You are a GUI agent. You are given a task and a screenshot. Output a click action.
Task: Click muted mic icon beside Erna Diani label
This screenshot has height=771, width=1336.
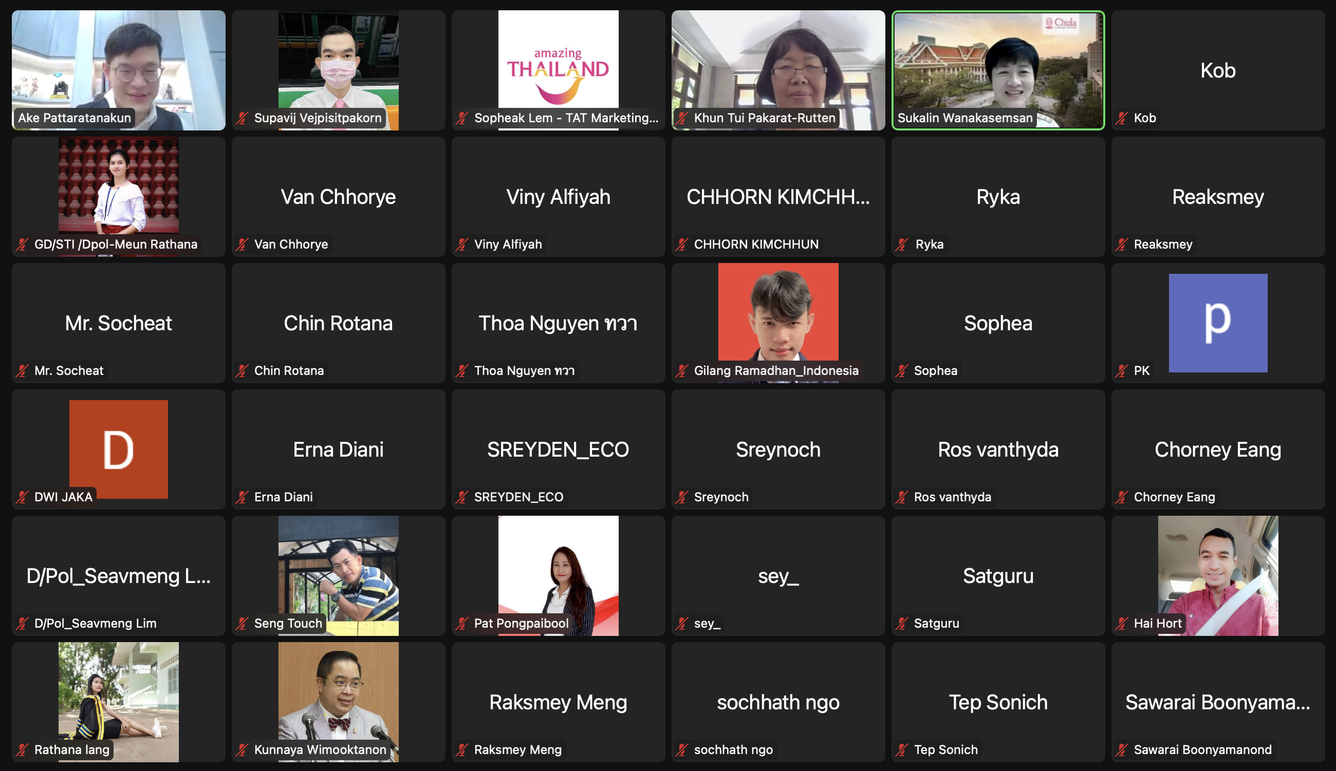pos(242,497)
